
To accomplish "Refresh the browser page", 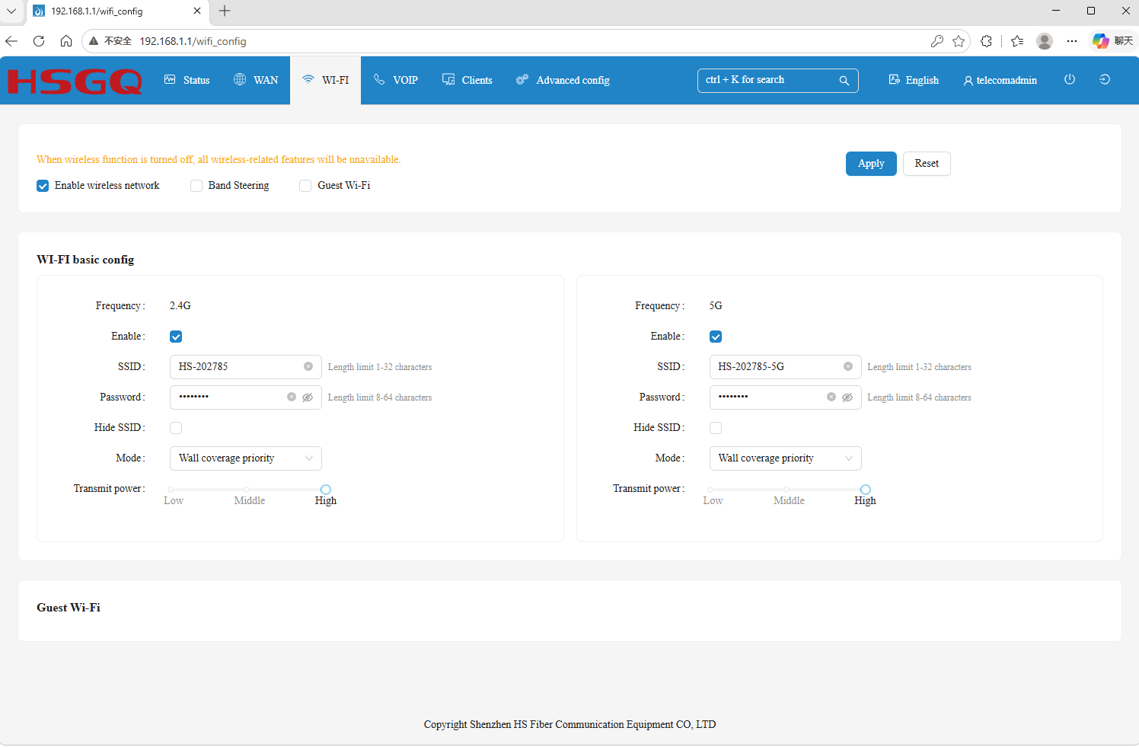I will pyautogui.click(x=39, y=41).
